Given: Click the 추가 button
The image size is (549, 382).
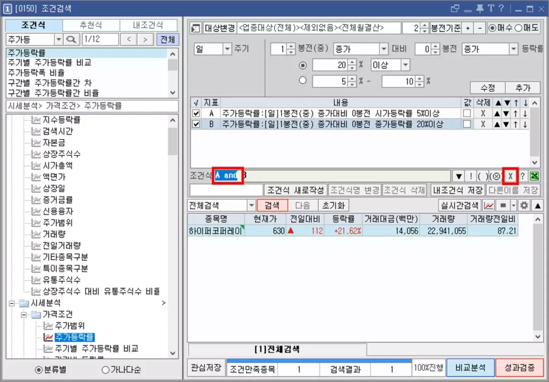Looking at the screenshot, I should tap(523, 88).
